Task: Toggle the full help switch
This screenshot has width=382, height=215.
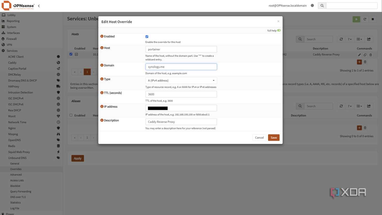Action: pos(279,30)
